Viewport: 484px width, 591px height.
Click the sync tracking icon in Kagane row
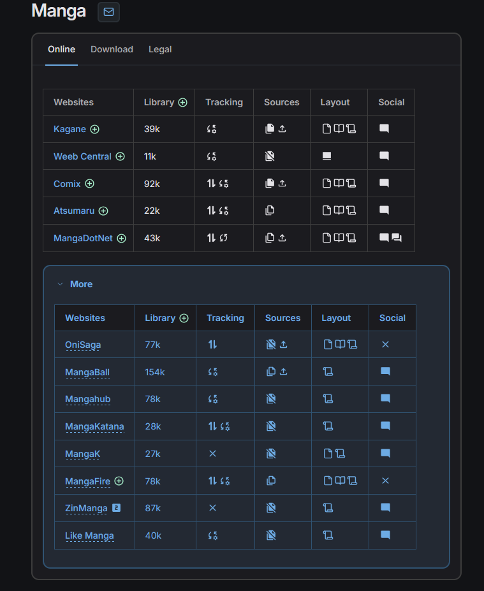coord(212,130)
